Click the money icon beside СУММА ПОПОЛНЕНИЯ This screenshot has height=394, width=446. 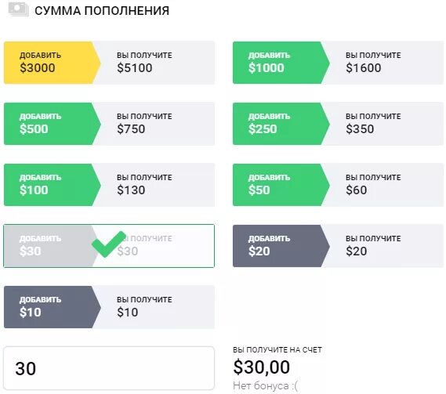point(18,9)
